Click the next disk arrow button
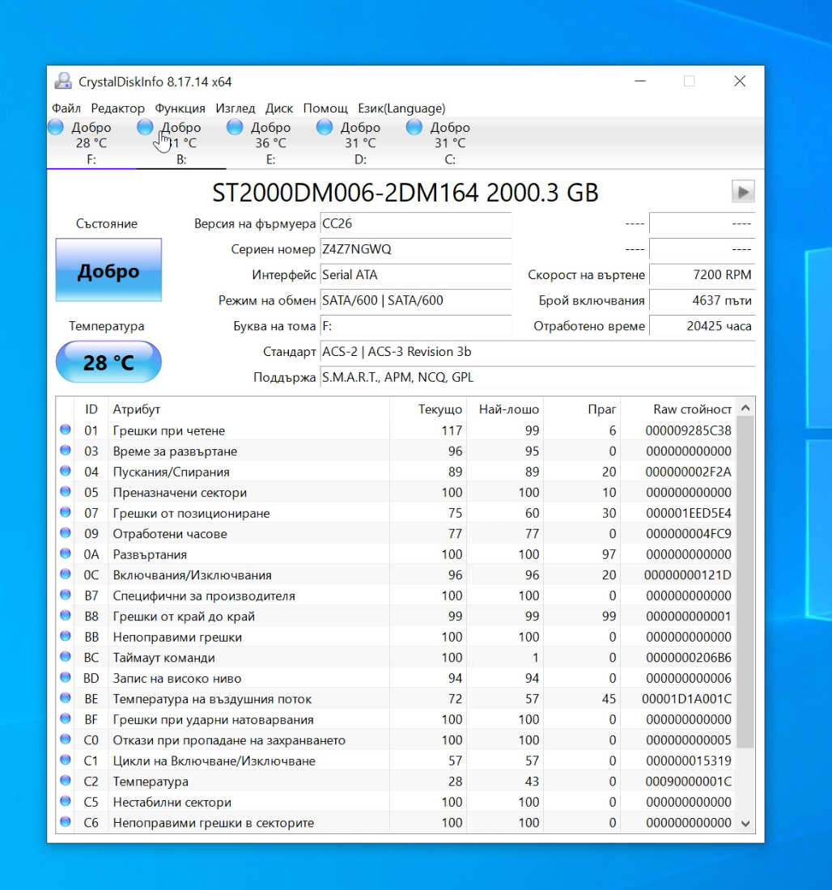 (x=743, y=192)
